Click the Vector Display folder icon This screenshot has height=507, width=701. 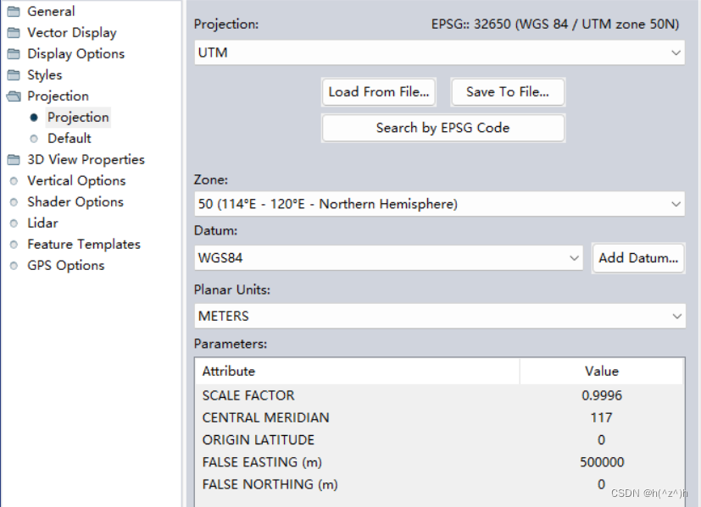pyautogui.click(x=14, y=32)
